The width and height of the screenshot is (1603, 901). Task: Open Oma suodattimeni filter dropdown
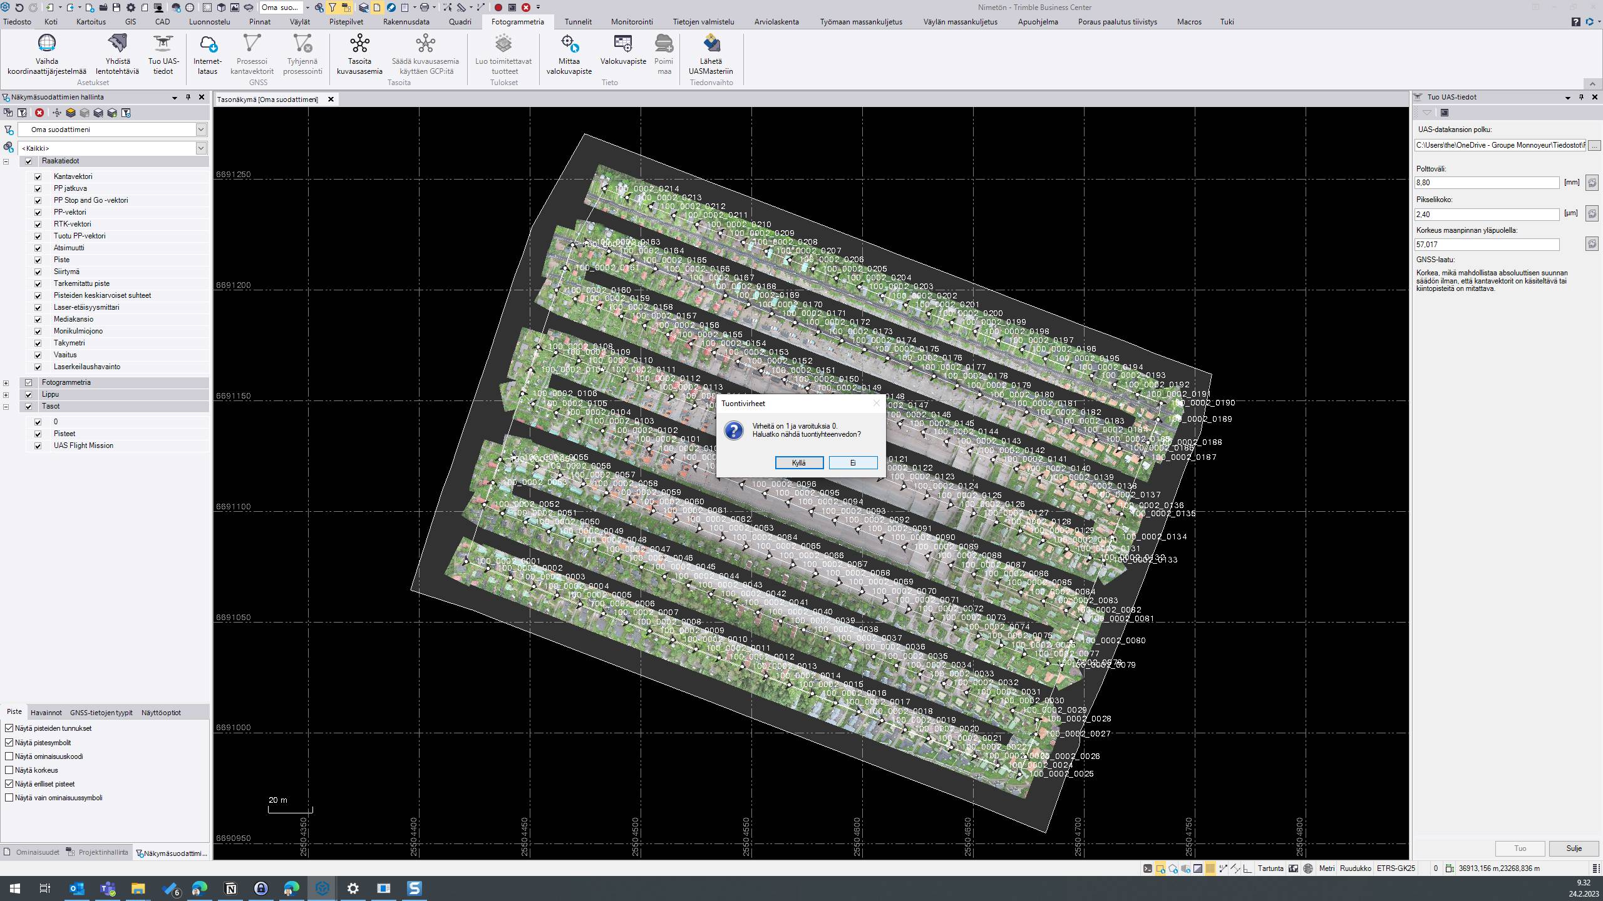(201, 130)
